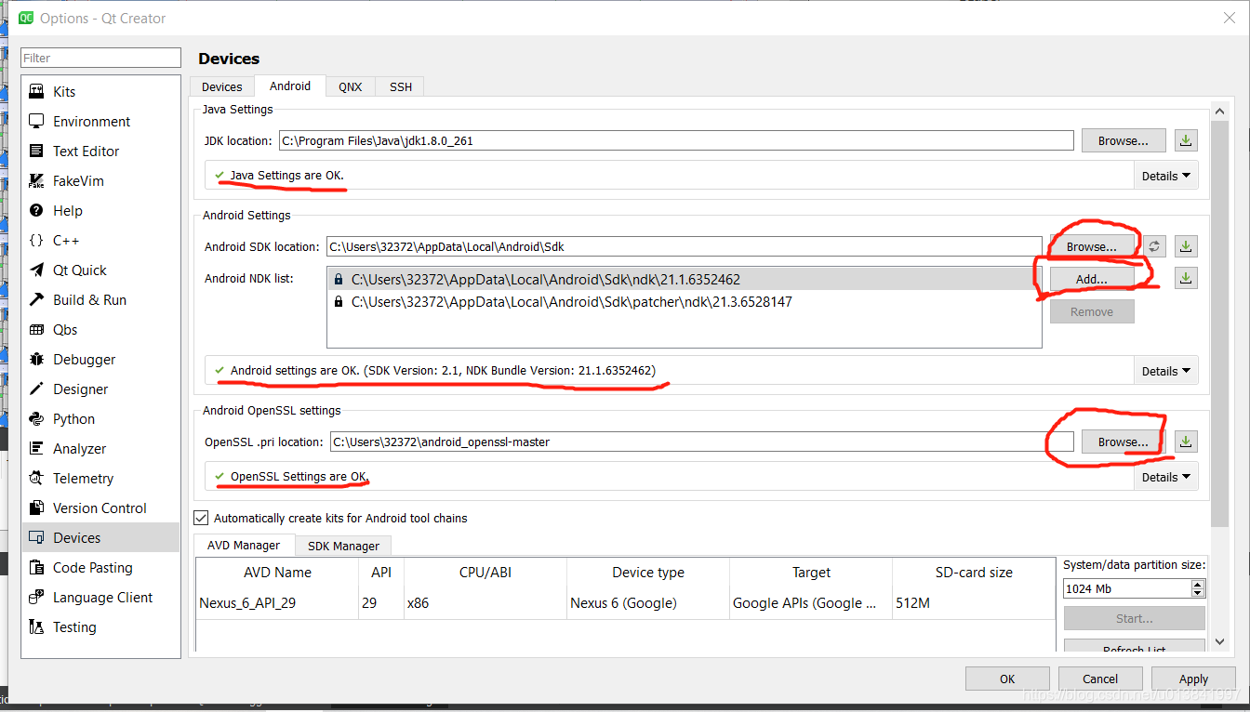Click the x86 CPU/ABI cell
1250x712 pixels.
pos(485,603)
